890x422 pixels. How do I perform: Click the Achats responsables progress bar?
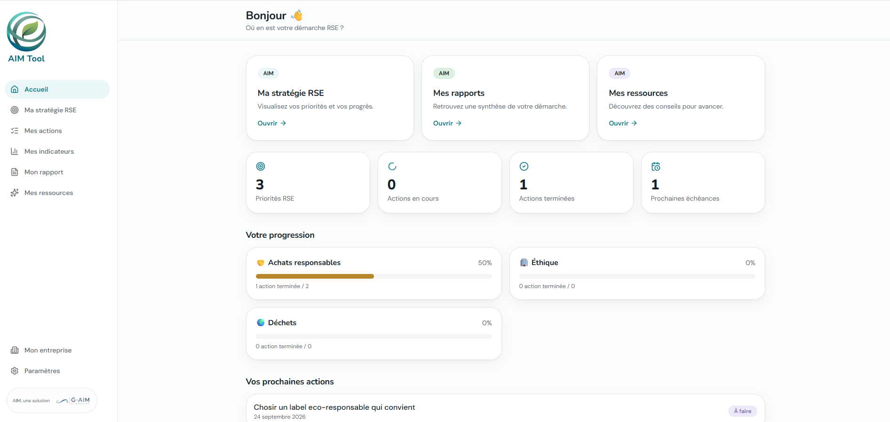(374, 276)
